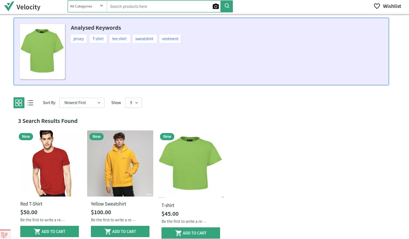Click review link under Red T-Shirt
This screenshot has height=239, width=409.
coord(42,220)
